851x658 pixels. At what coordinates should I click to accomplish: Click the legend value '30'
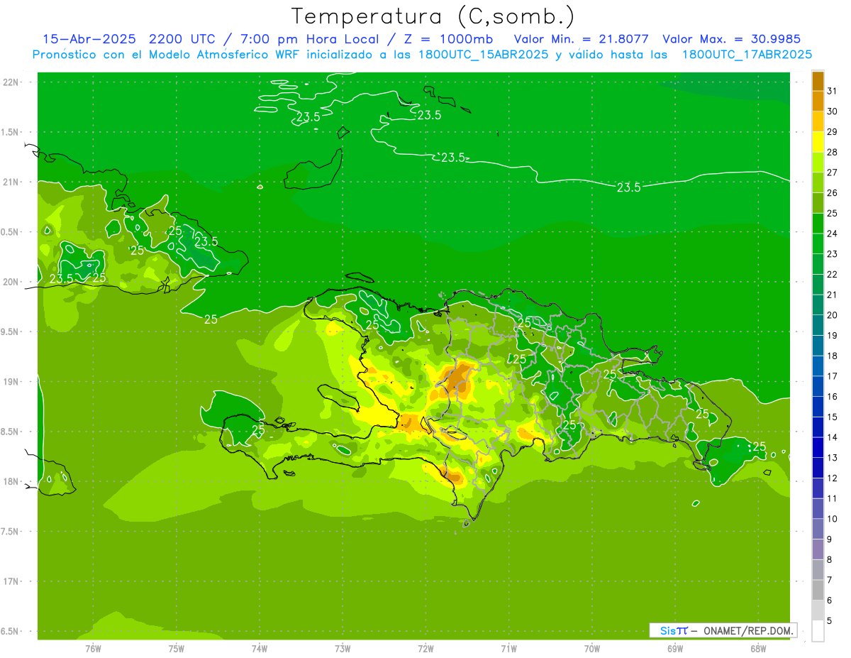[x=833, y=111]
